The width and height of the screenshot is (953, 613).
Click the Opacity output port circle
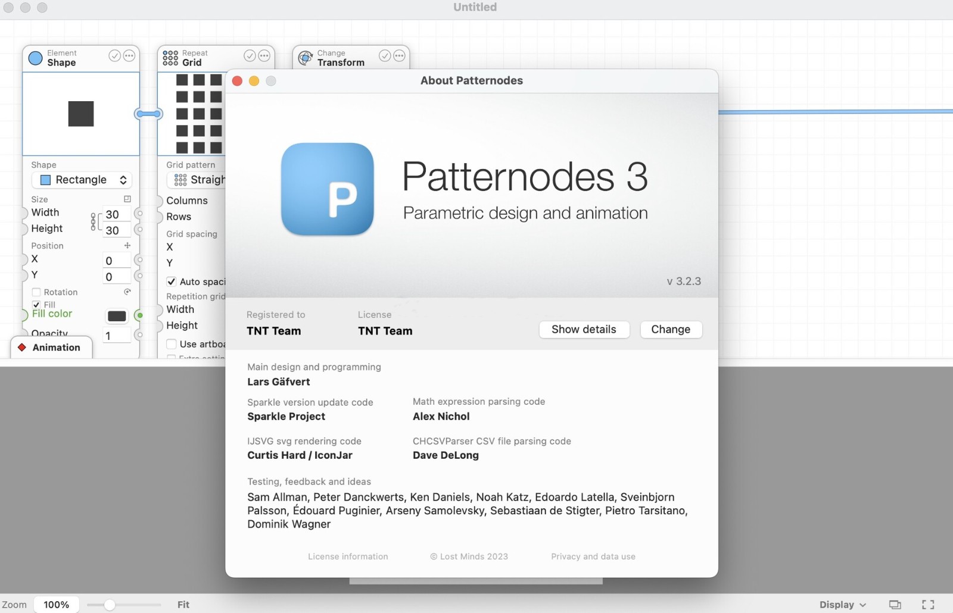click(x=139, y=335)
